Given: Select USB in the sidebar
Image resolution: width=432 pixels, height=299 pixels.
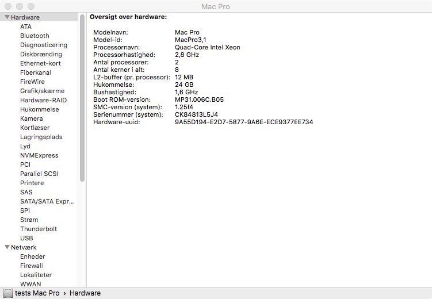Looking at the screenshot, I should click(26, 238).
